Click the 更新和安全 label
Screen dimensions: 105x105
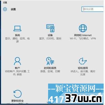coord(17,101)
